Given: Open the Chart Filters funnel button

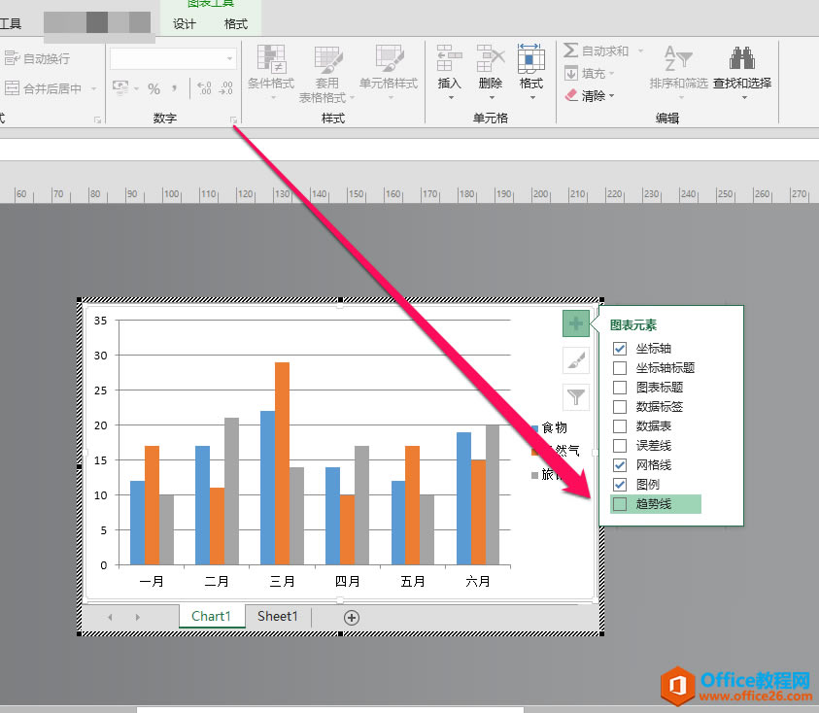Looking at the screenshot, I should [x=576, y=396].
